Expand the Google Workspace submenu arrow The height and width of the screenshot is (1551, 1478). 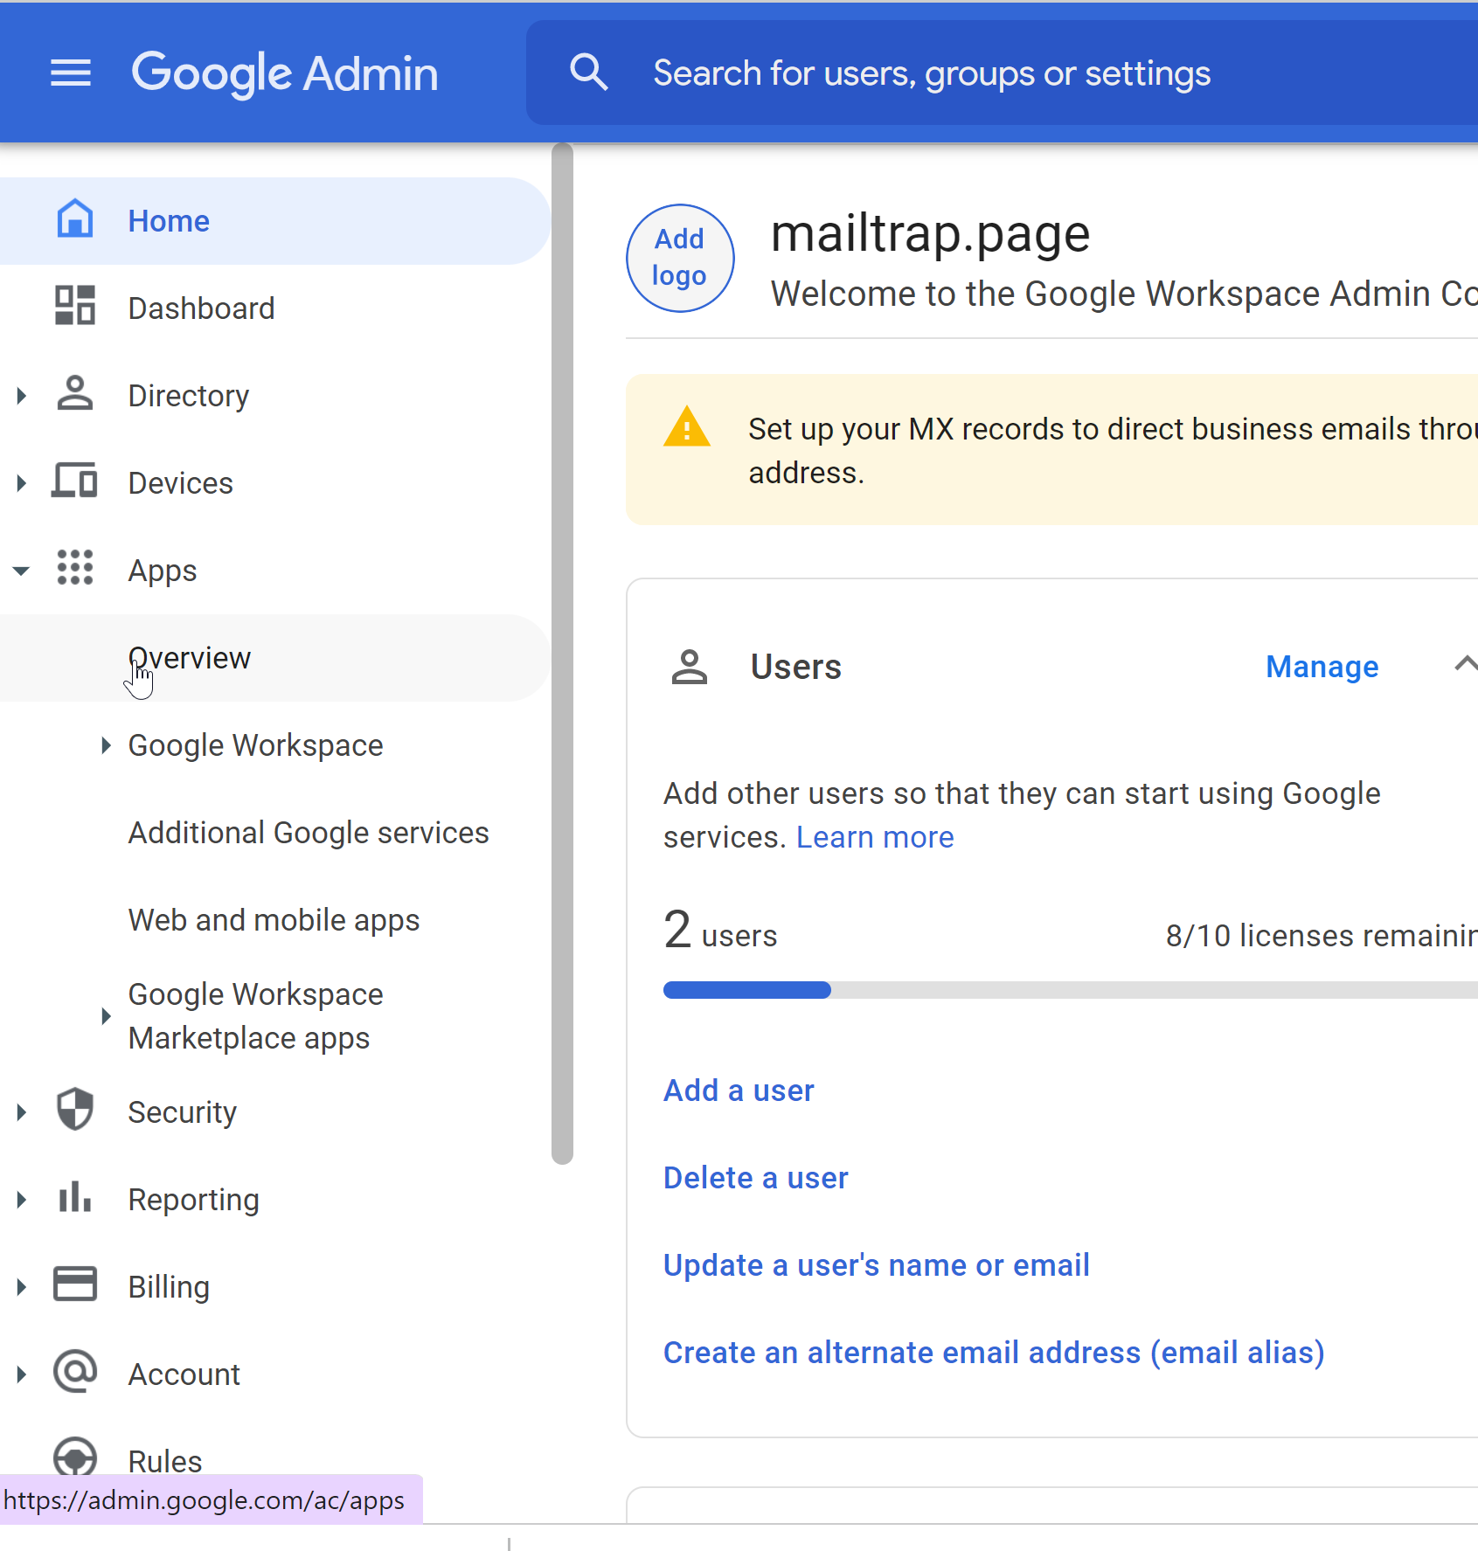[x=106, y=745]
